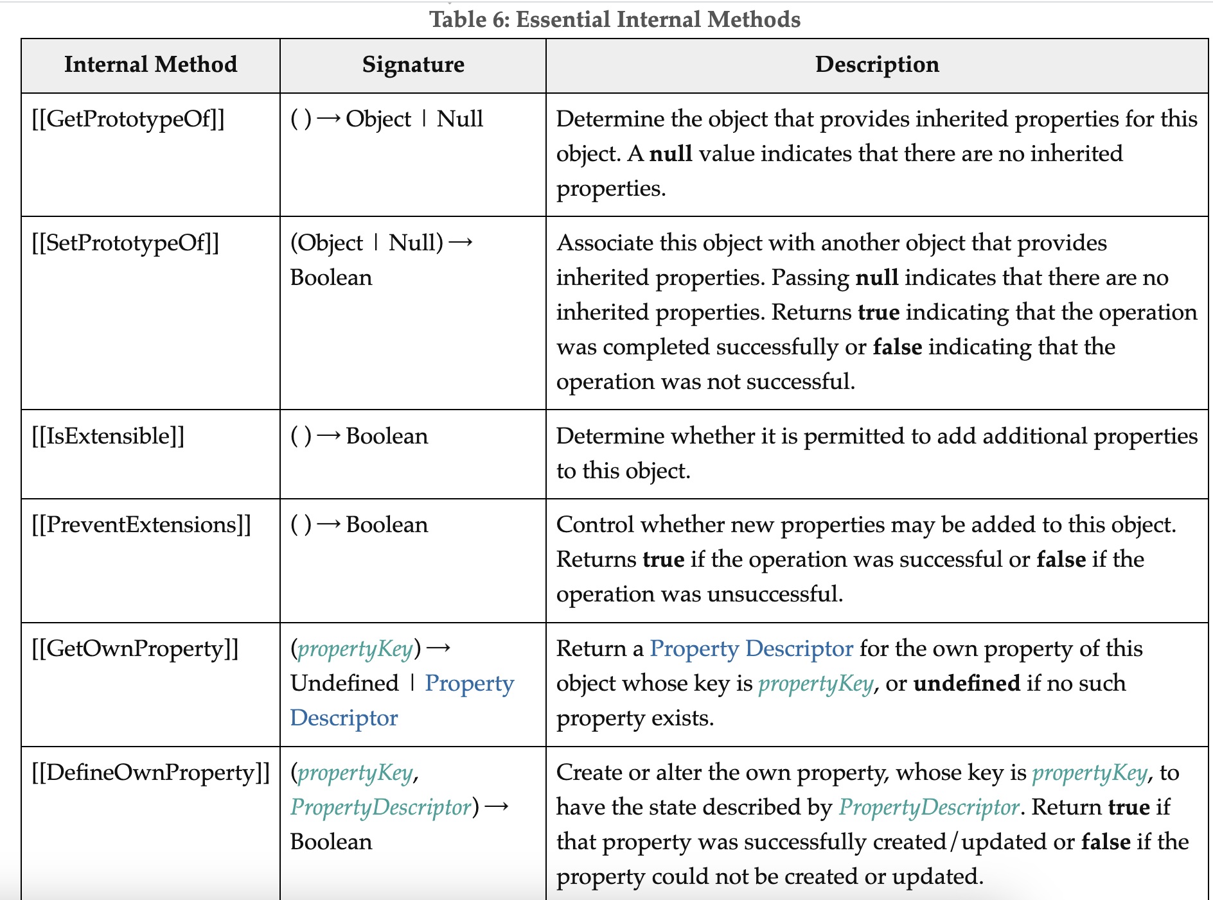Click propertyKey in the [[GetOwnProperty]] description

point(816,684)
